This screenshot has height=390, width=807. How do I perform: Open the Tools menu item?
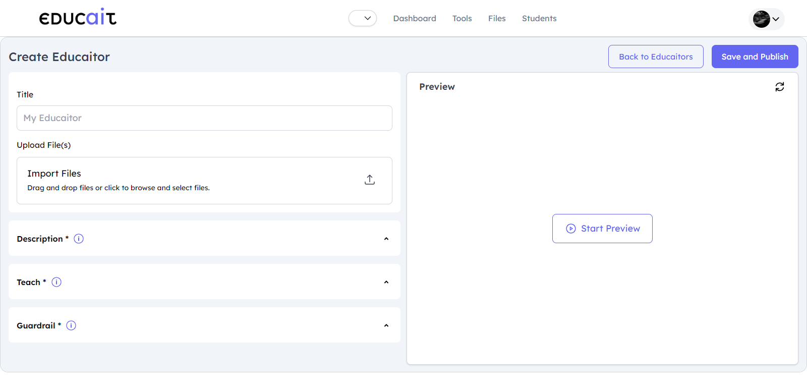pos(462,18)
